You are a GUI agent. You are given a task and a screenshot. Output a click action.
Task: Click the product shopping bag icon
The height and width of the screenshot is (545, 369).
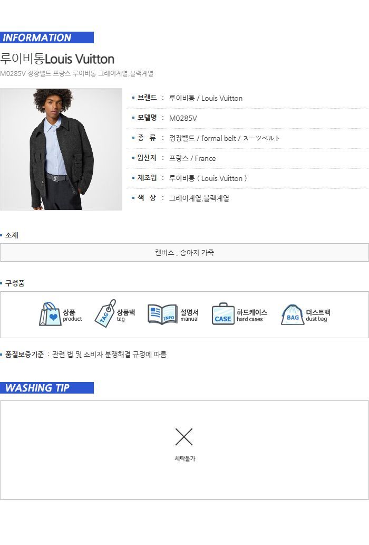tap(50, 314)
